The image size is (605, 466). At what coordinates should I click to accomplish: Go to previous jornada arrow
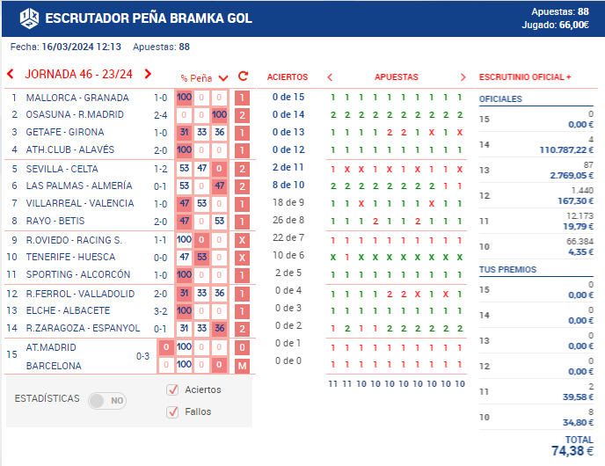[x=11, y=74]
